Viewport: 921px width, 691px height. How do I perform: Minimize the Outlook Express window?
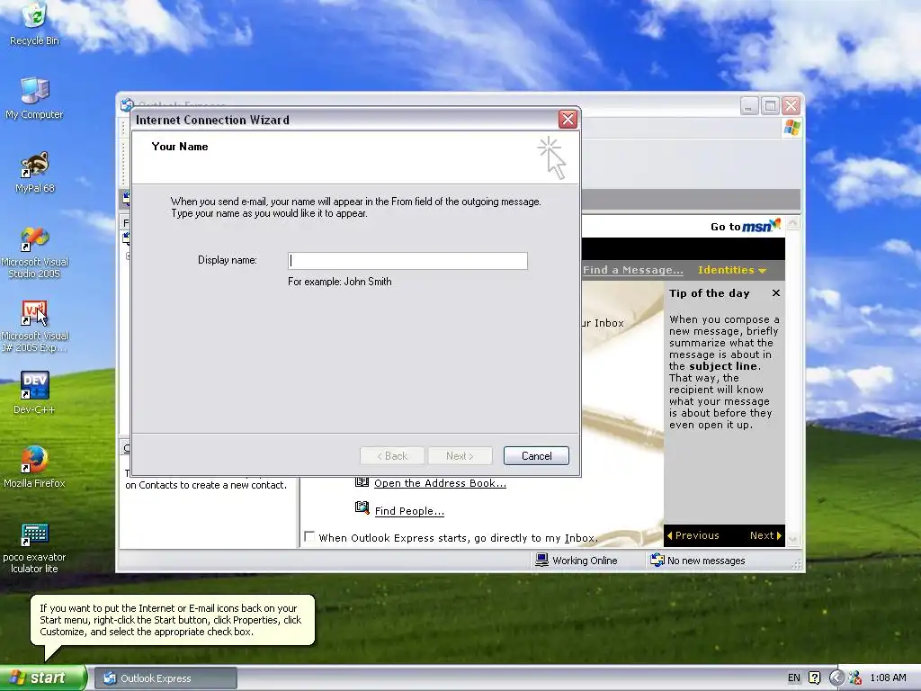749,106
